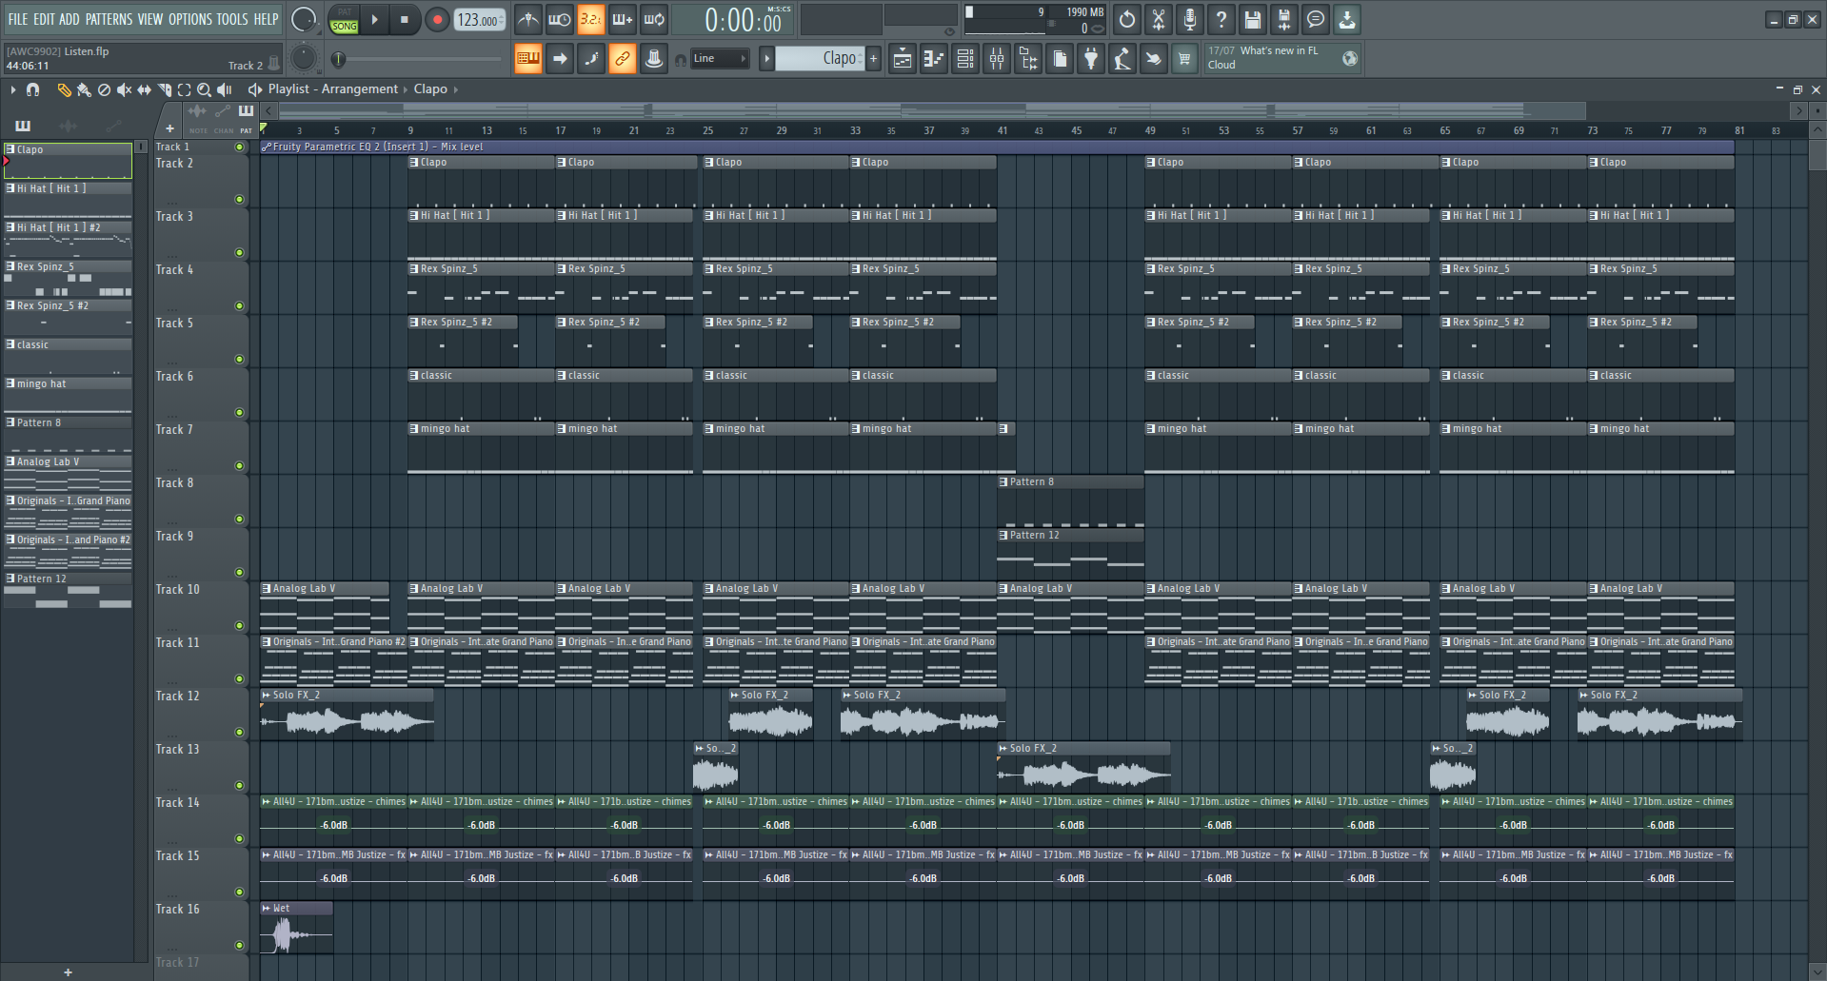Open the Arrangement breadcrumb menu
The height and width of the screenshot is (981, 1827).
click(360, 89)
